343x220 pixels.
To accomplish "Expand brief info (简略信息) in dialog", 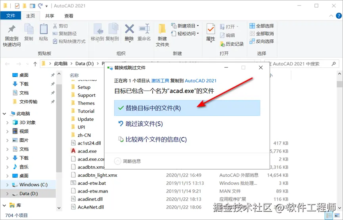I will tap(128, 161).
